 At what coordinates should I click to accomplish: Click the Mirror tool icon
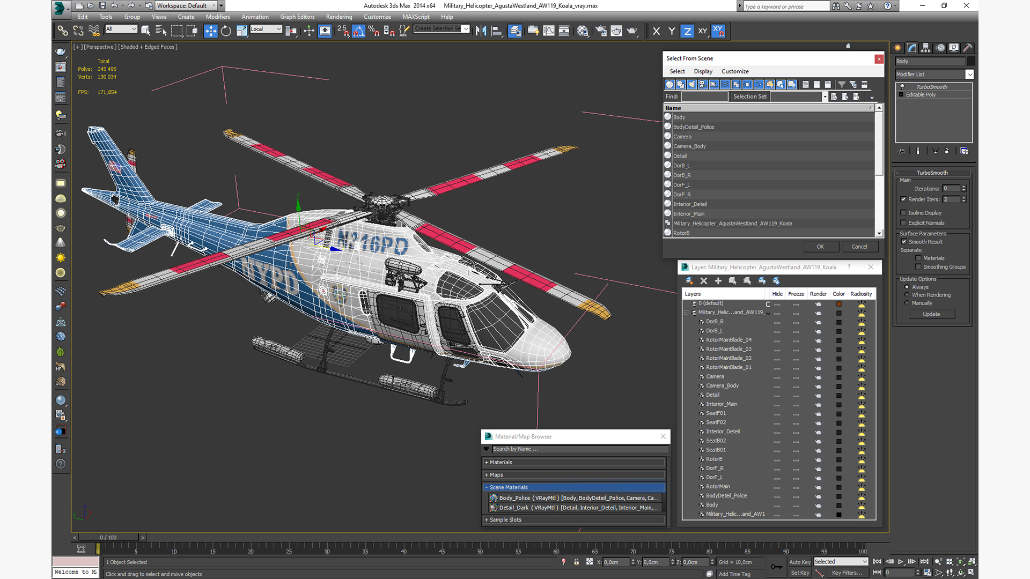click(x=481, y=31)
